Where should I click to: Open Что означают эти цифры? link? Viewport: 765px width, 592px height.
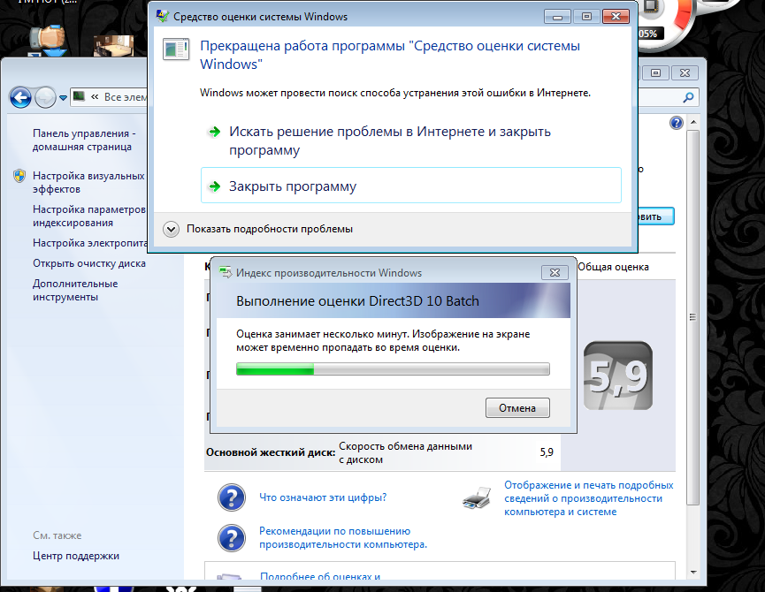[323, 497]
